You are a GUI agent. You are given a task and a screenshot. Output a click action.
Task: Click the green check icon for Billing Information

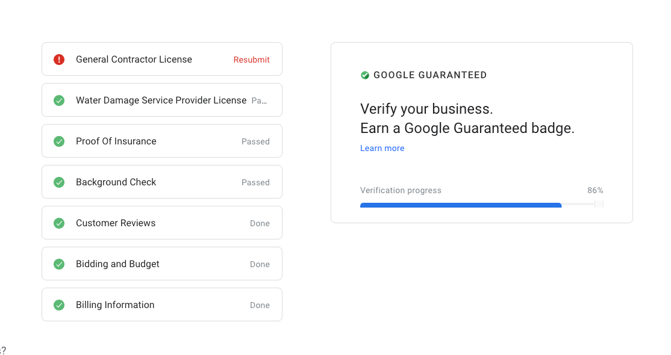(x=59, y=305)
